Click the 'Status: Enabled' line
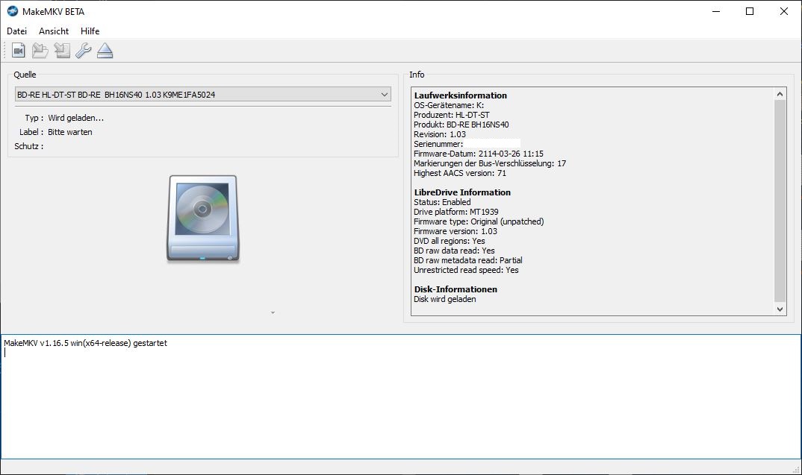Image resolution: width=802 pixels, height=475 pixels. coord(442,202)
